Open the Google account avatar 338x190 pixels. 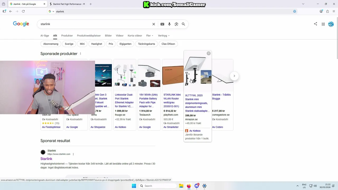[331, 24]
